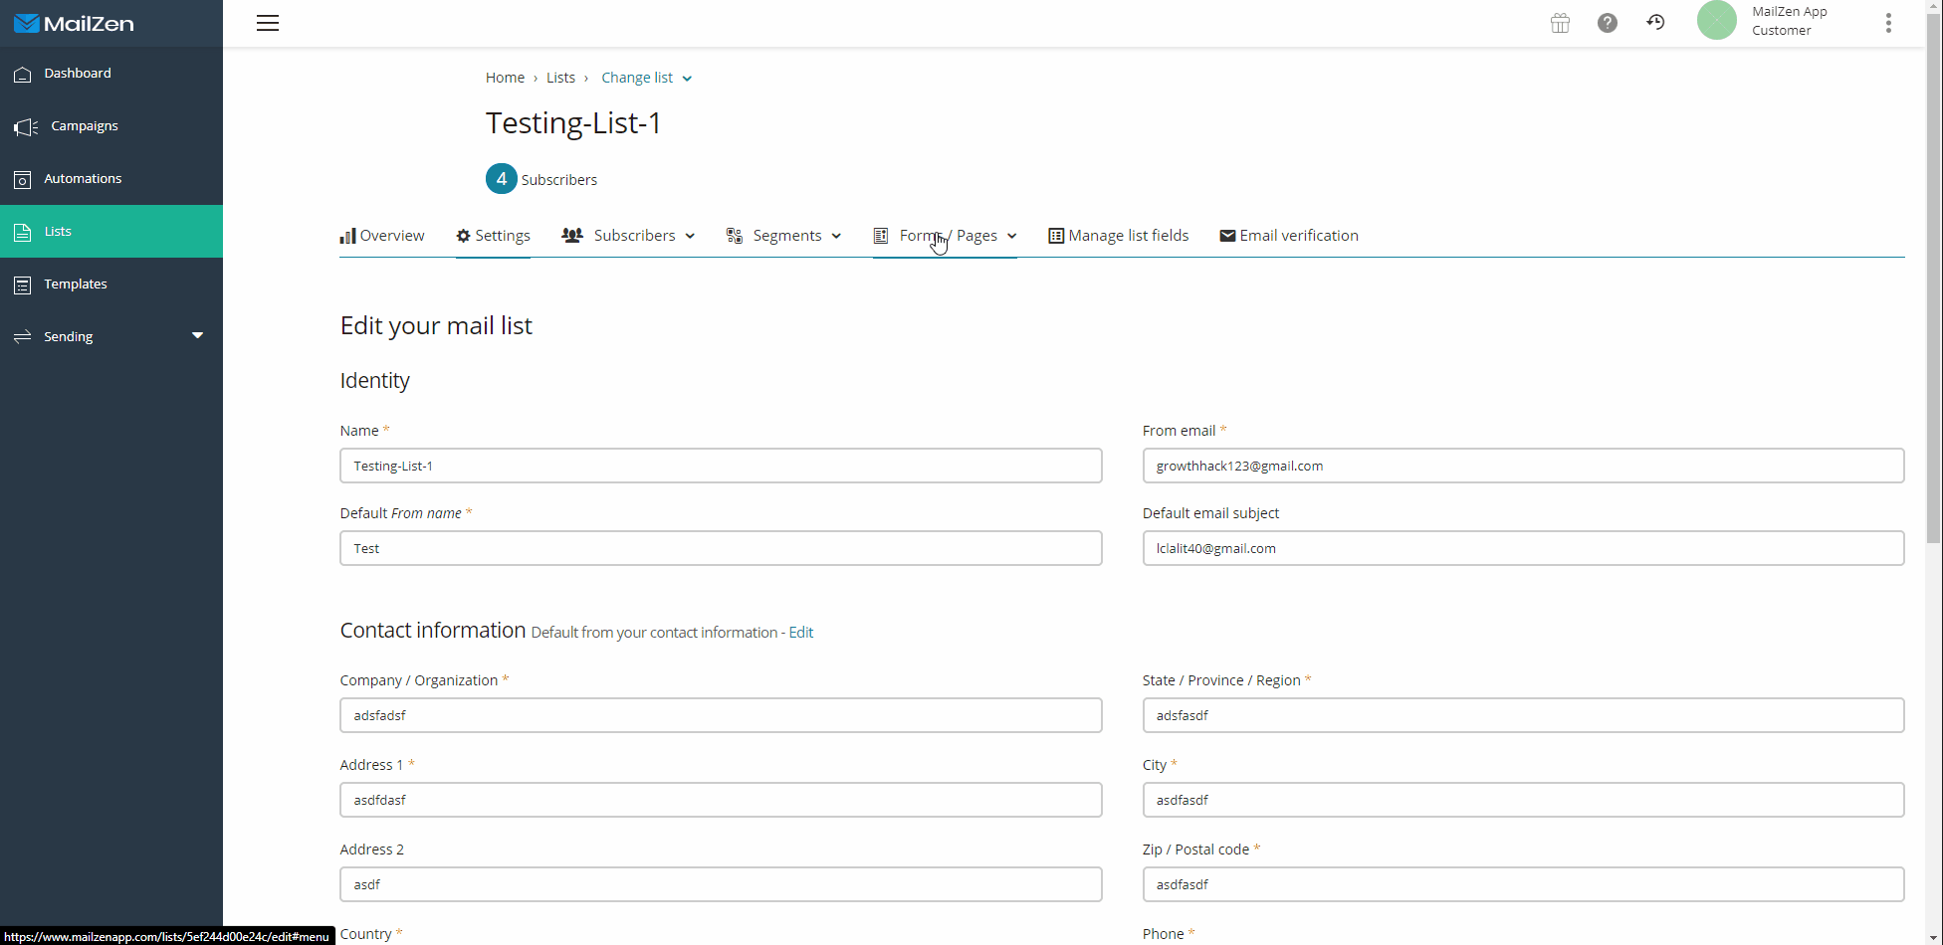The image size is (1943, 945).
Task: Expand the Subscribers tab dropdown
Action: [x=691, y=235]
